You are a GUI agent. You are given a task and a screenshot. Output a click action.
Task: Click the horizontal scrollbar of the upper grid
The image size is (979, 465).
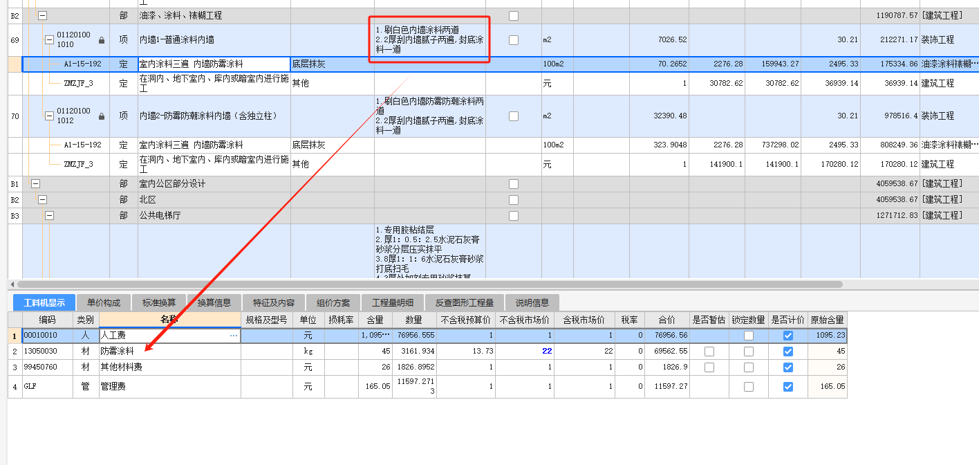(x=429, y=284)
